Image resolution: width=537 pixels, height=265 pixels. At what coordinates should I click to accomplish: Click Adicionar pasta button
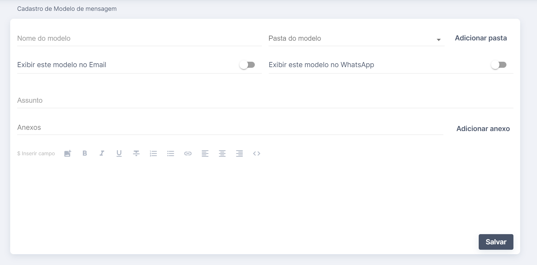point(481,38)
